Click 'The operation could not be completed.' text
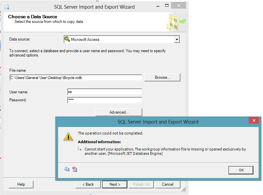This screenshot has height=195, width=263. [110, 133]
